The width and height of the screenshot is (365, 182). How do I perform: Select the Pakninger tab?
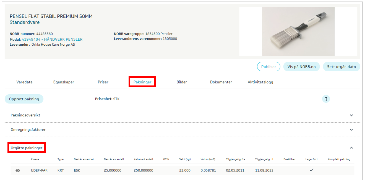point(142,82)
